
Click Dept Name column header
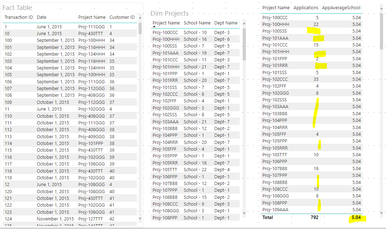click(226, 23)
